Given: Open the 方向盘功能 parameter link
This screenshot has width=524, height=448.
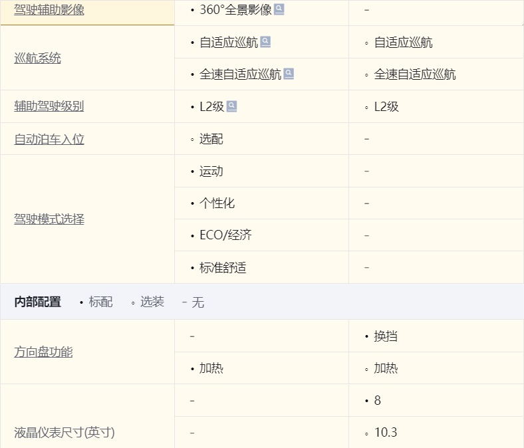Looking at the screenshot, I should [43, 352].
